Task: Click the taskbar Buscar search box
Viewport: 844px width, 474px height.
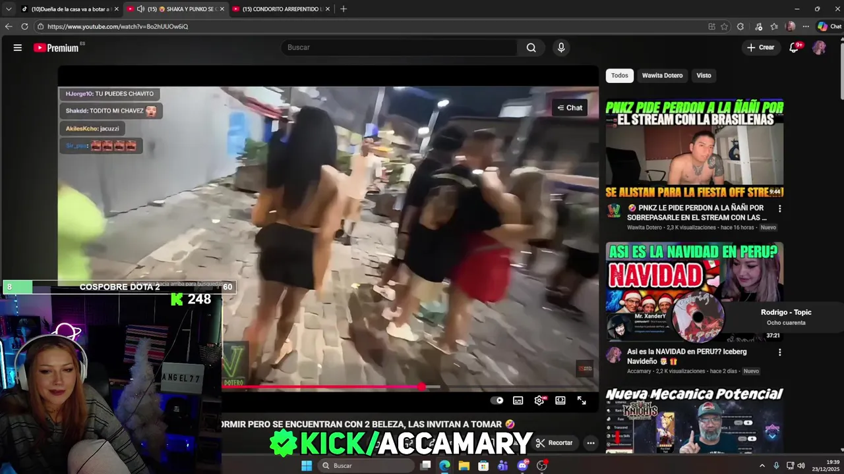Action: tap(366, 465)
